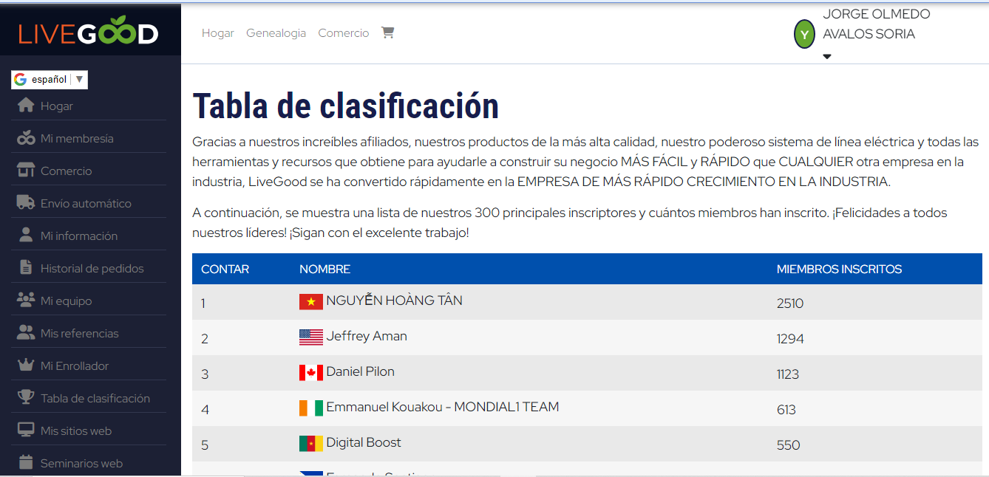Click the member count 550
The image size is (989, 477).
789,445
